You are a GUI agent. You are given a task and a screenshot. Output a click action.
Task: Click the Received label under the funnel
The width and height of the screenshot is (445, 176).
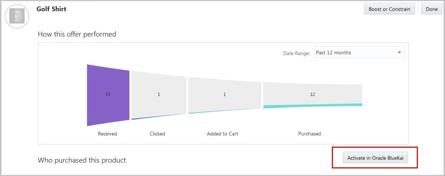click(107, 134)
